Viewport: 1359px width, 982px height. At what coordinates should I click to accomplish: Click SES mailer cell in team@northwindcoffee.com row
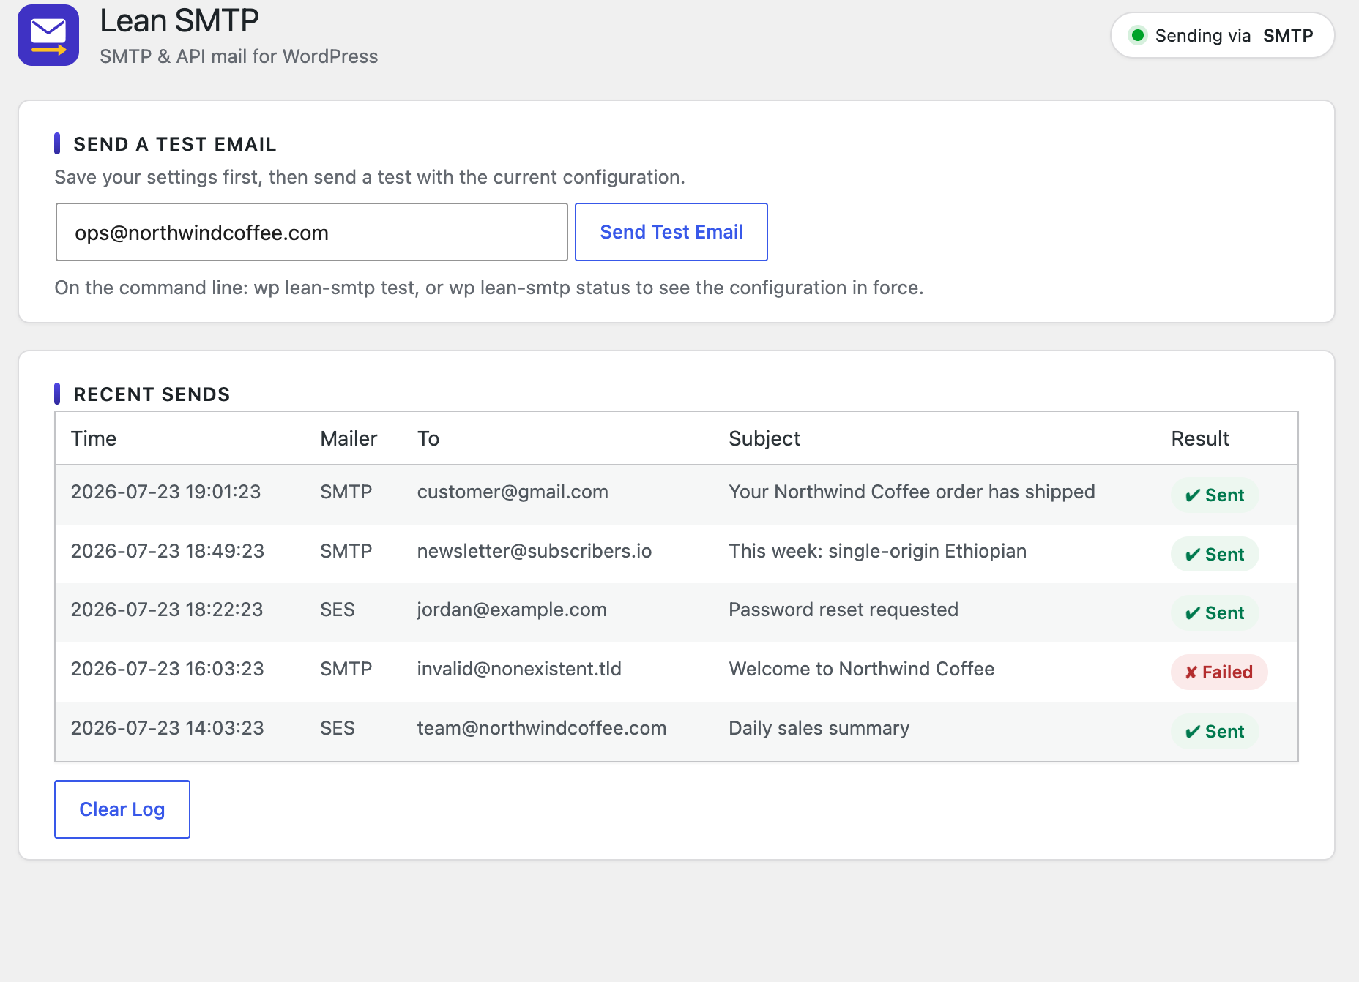pyautogui.click(x=338, y=728)
